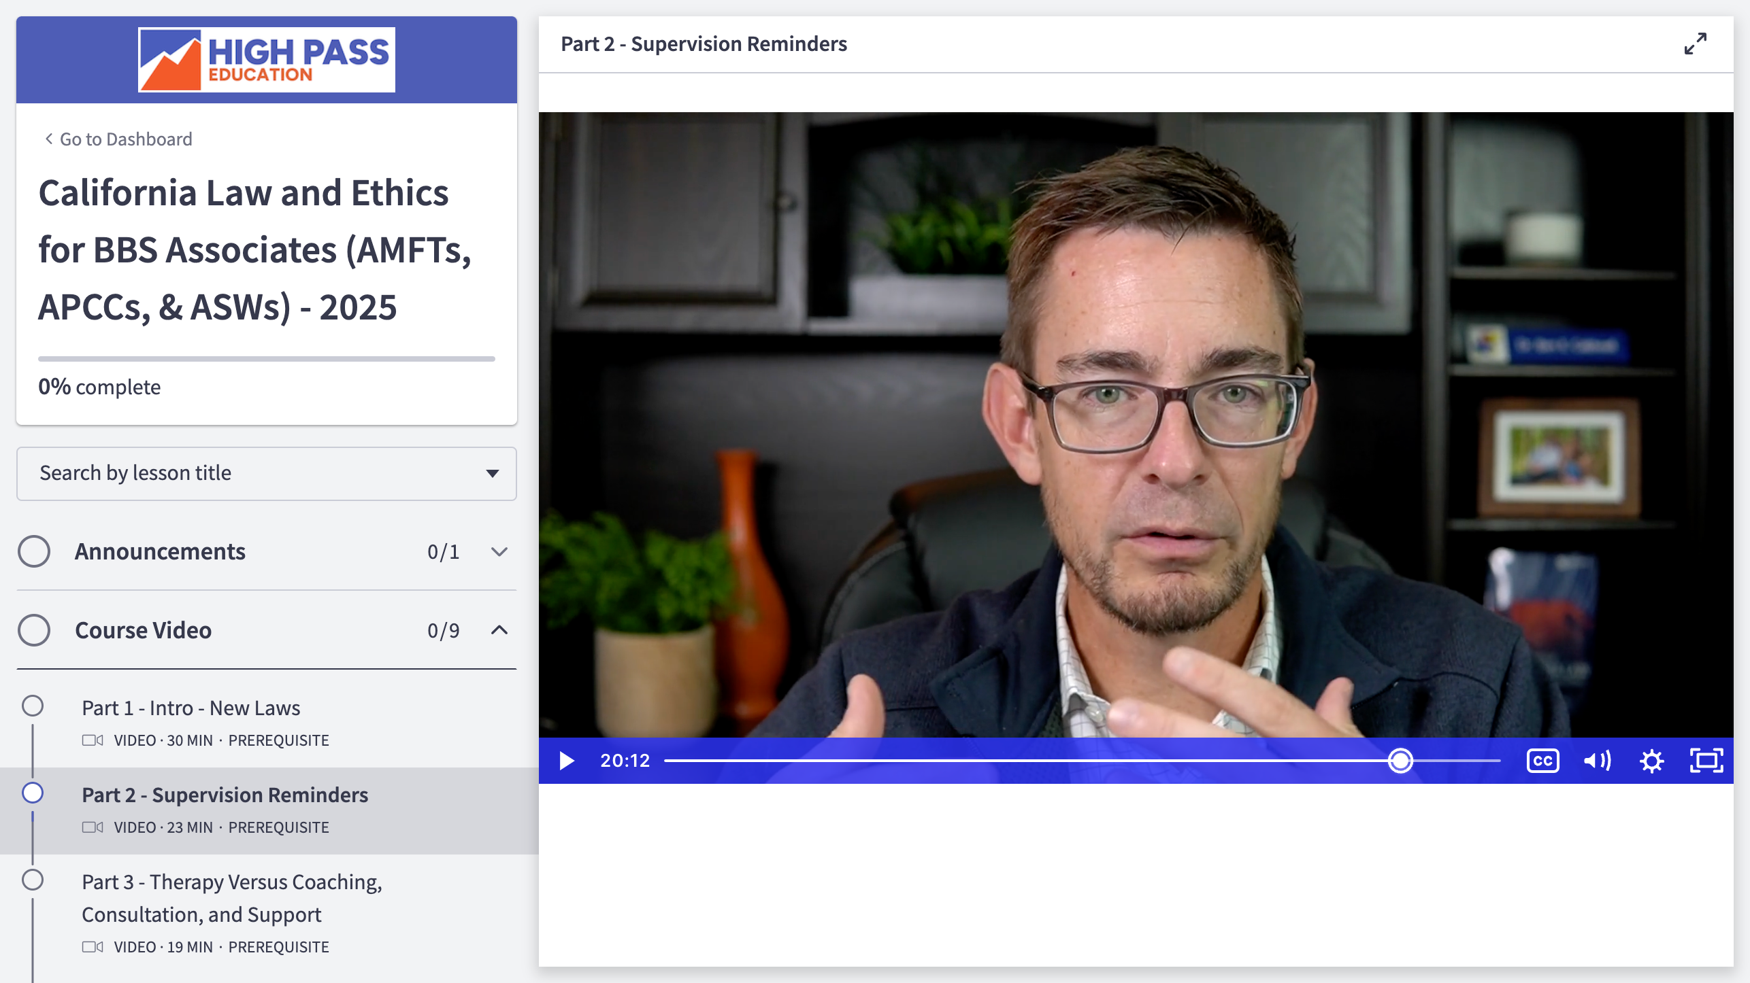
Task: Expand lesson content with arrows icon
Action: (x=1695, y=44)
